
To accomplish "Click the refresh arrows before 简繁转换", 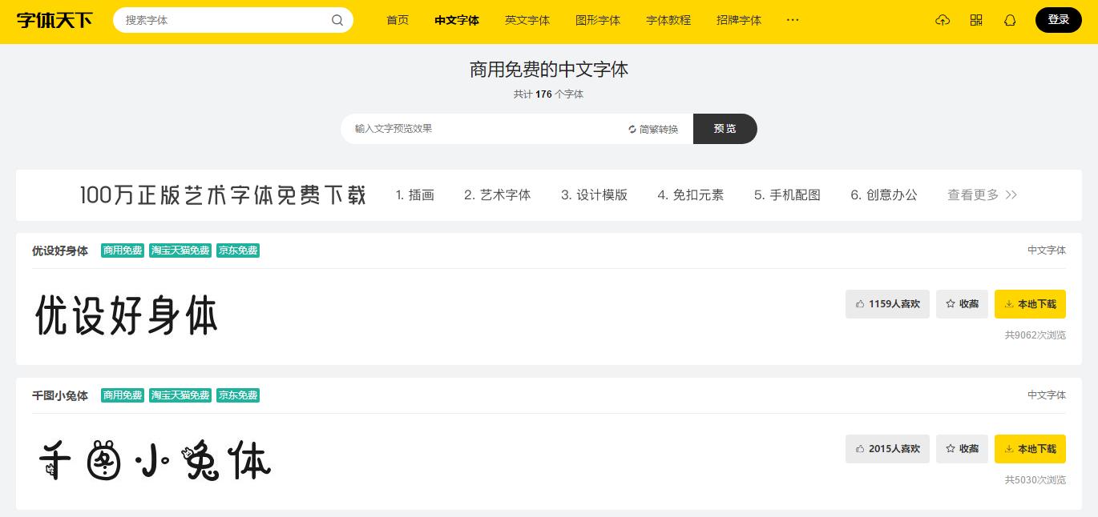I will tap(632, 129).
